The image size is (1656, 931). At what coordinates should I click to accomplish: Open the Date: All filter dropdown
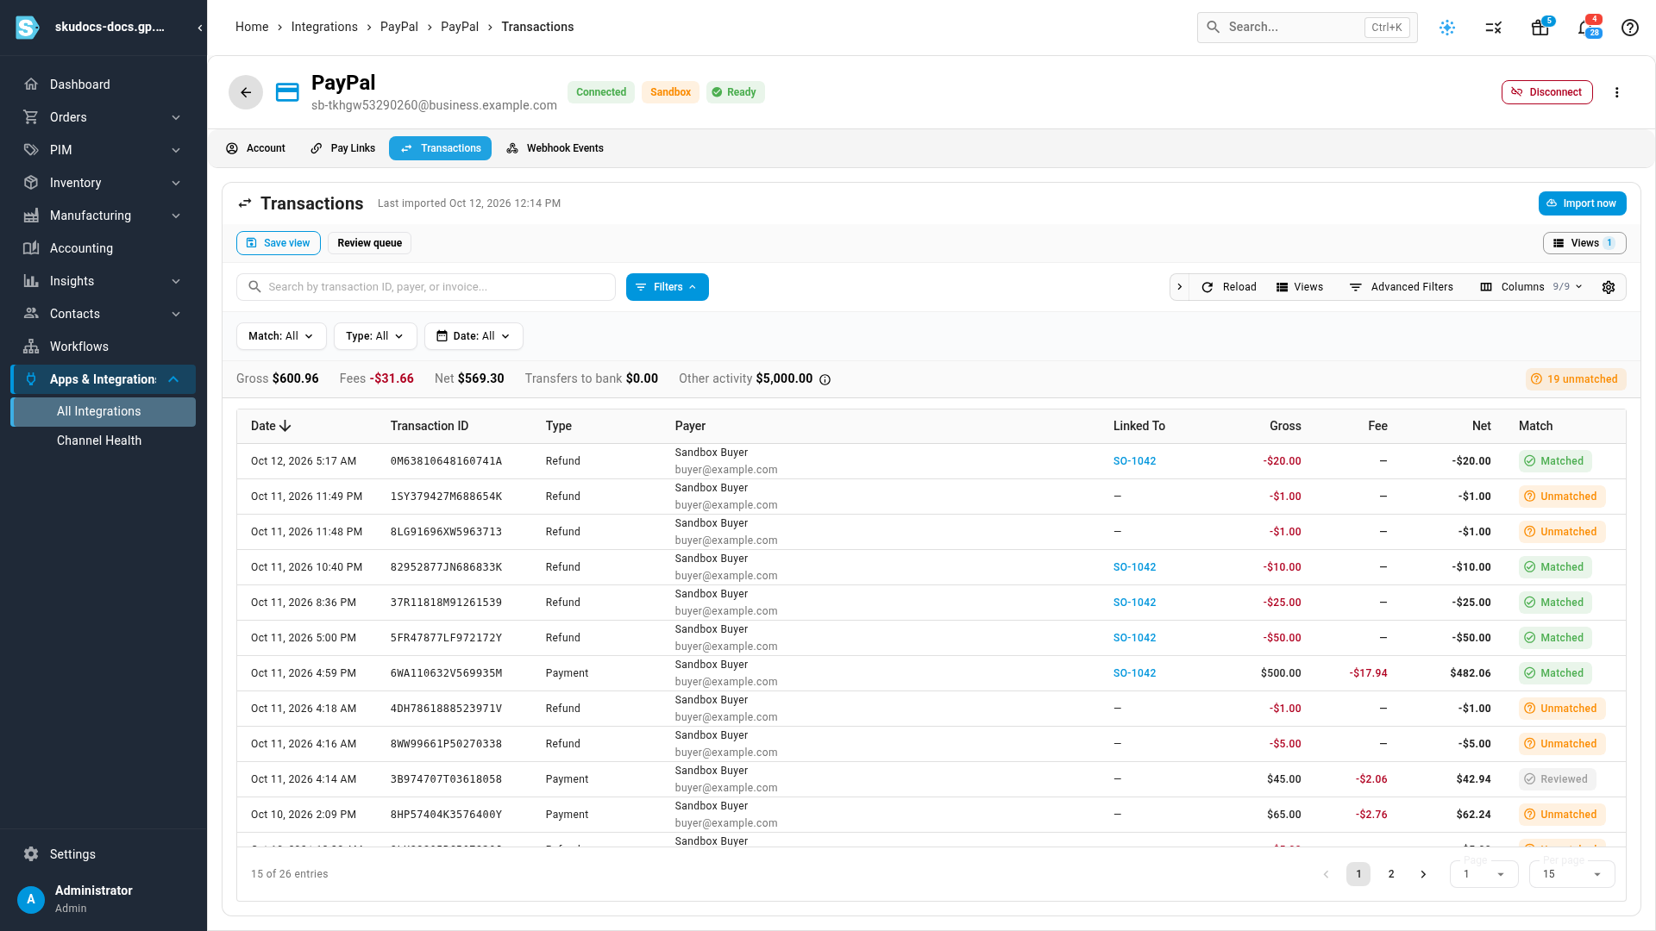click(474, 336)
